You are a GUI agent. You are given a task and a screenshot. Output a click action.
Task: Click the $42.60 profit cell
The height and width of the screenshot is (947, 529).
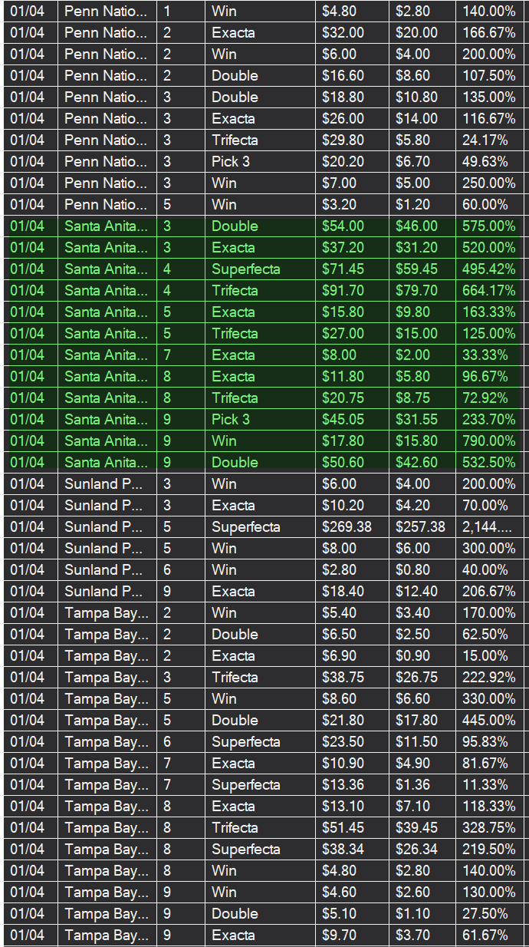[422, 463]
